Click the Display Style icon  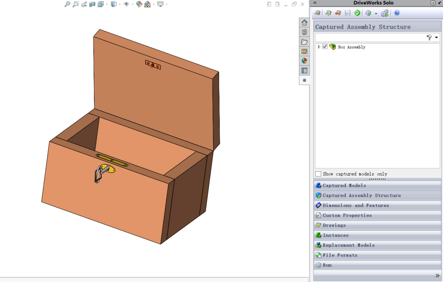pyautogui.click(x=114, y=4)
